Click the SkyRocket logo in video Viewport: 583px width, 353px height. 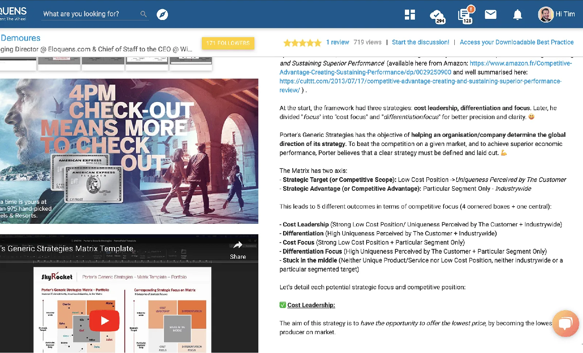[x=57, y=277]
